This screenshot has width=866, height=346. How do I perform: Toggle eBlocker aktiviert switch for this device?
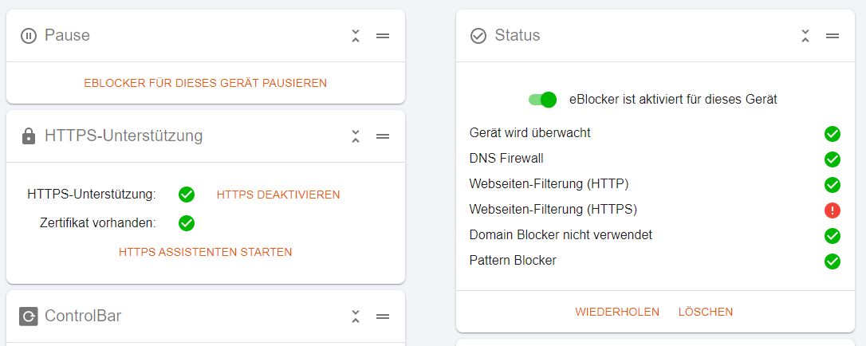click(x=541, y=100)
